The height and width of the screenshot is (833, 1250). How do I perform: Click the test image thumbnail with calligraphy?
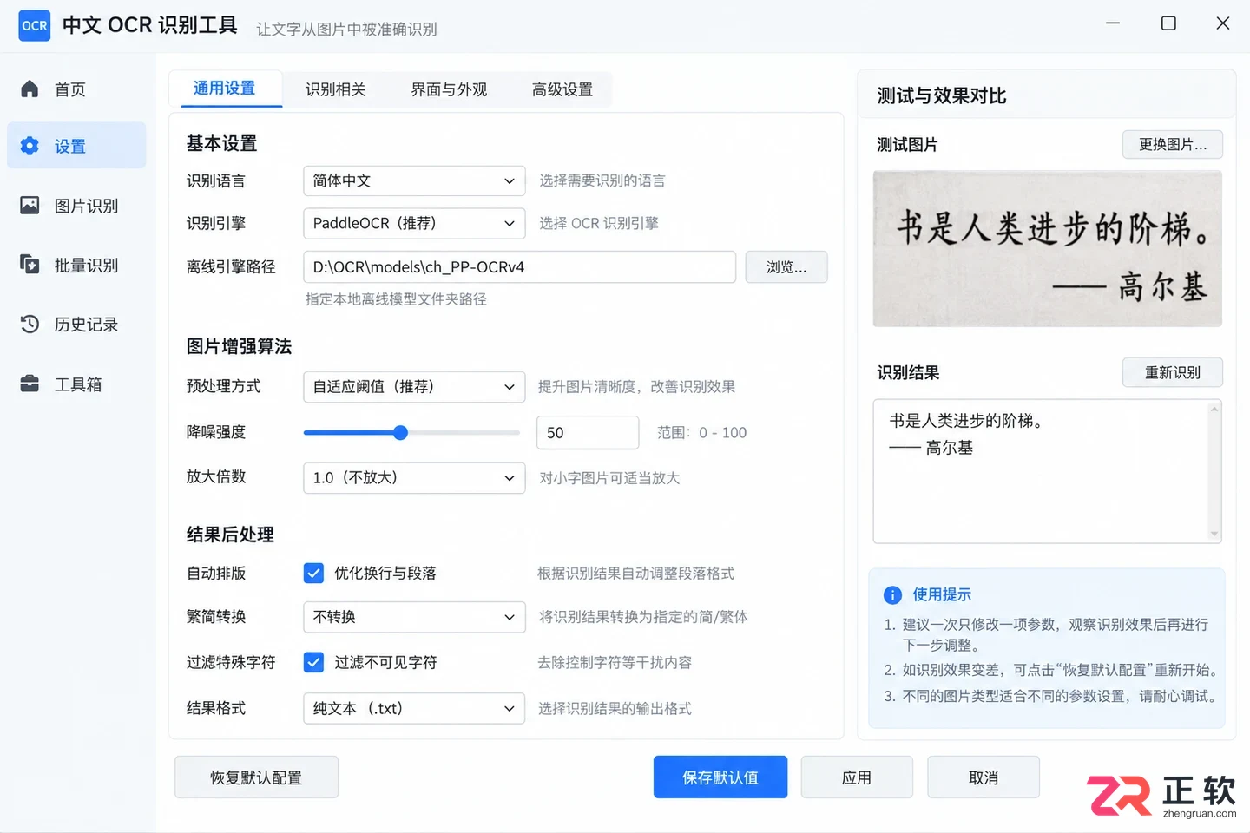(x=1047, y=249)
